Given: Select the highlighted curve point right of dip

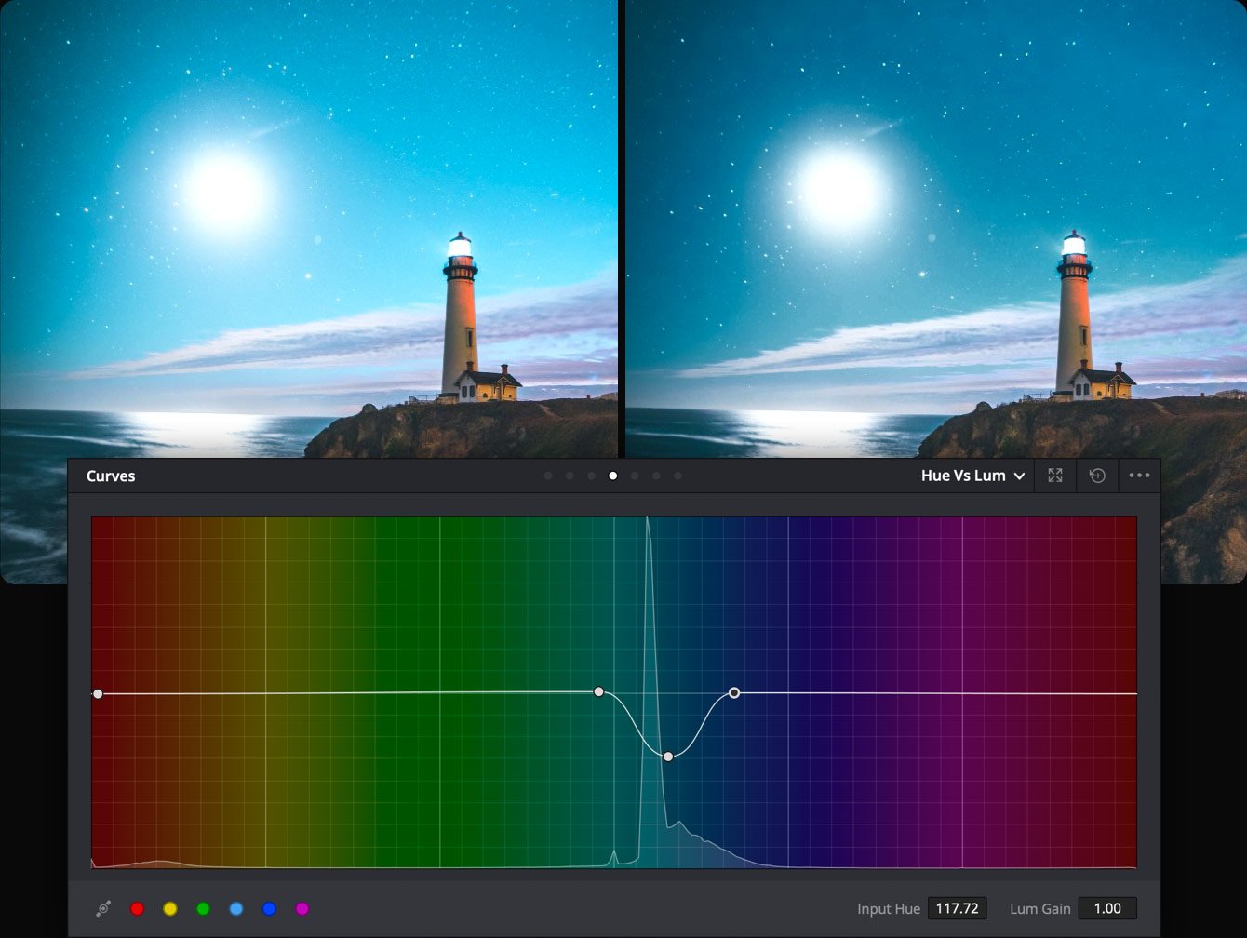Looking at the screenshot, I should coord(734,692).
